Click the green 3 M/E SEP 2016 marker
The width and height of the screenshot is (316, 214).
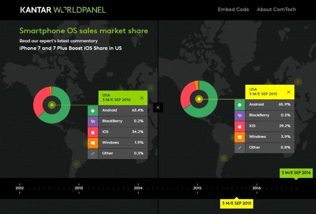(295, 173)
